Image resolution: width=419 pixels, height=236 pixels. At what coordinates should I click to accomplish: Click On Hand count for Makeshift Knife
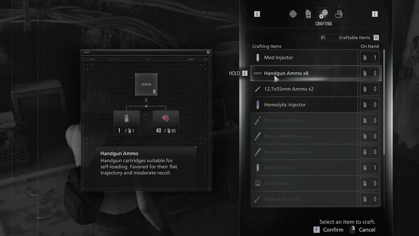tap(370, 199)
